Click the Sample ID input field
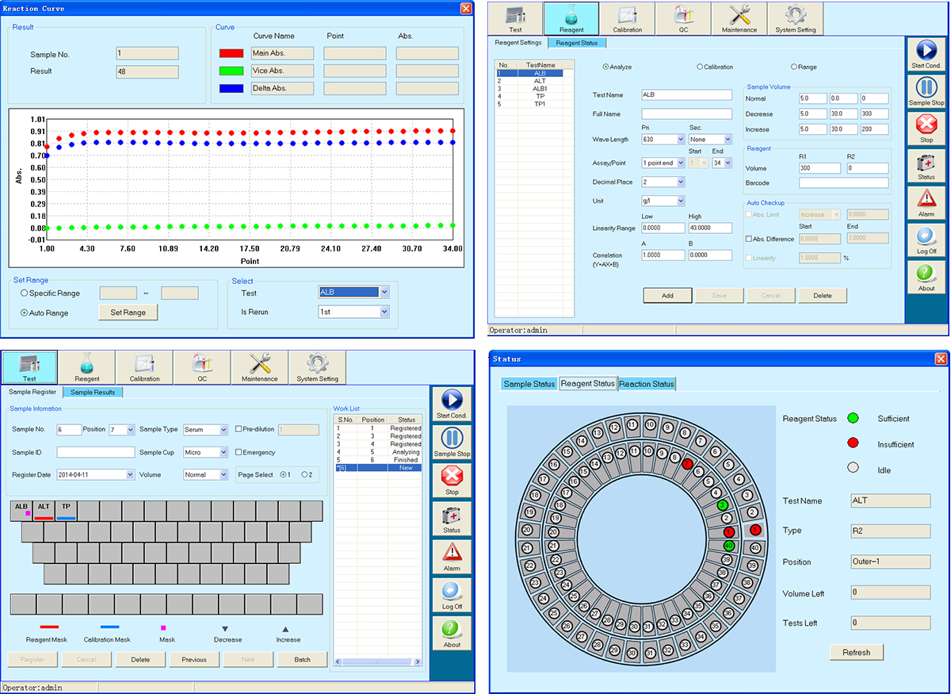 coord(95,452)
